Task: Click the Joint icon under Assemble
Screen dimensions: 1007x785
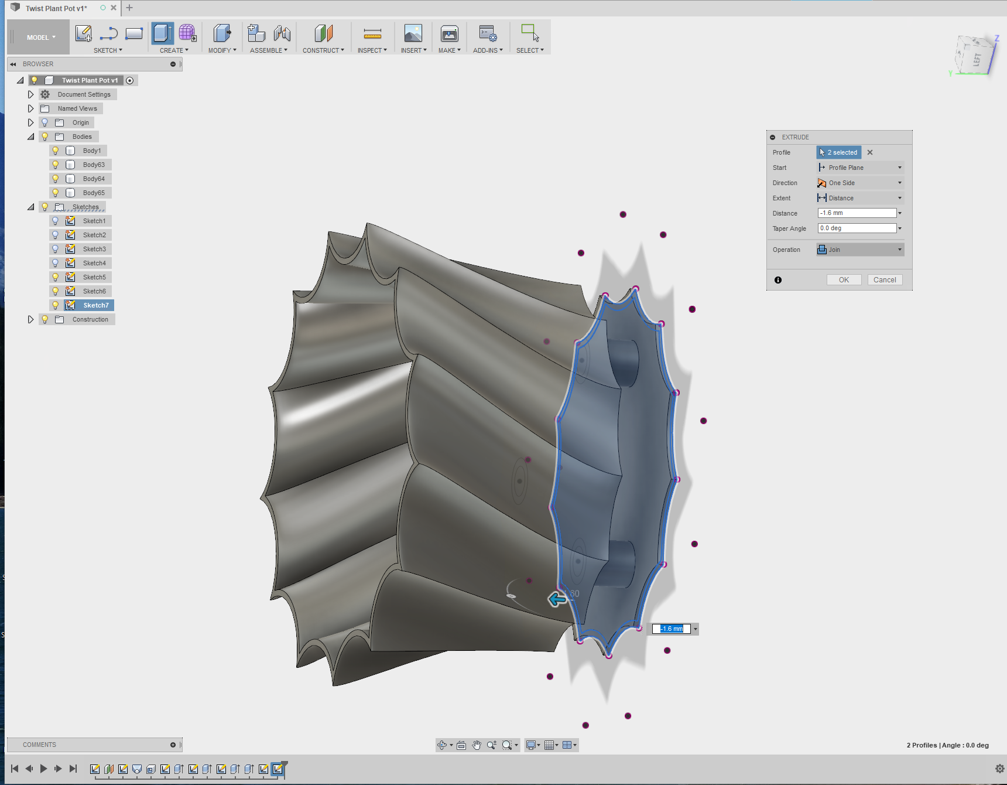Action: tap(282, 33)
